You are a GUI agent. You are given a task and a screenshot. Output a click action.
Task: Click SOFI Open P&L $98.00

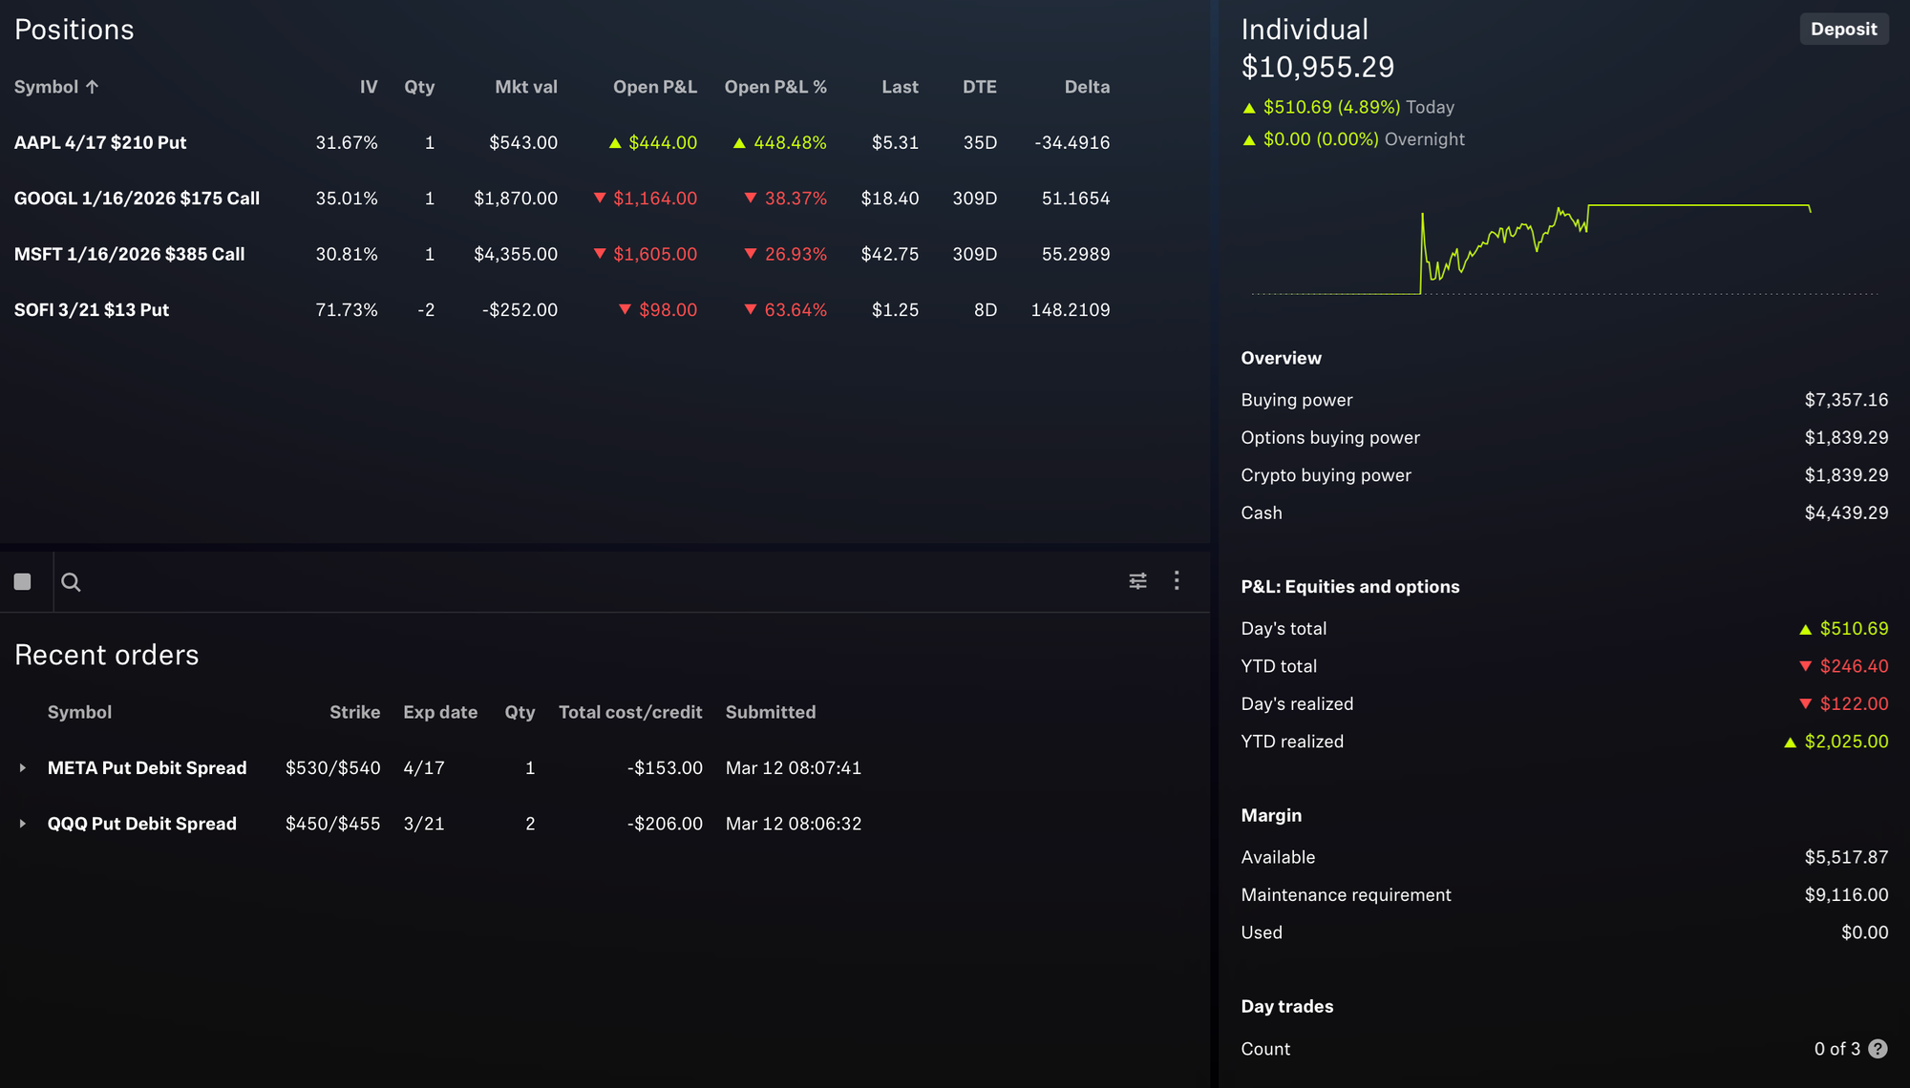[668, 310]
